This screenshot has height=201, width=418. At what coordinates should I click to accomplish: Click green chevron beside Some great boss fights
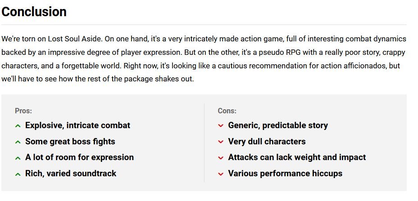[x=18, y=142]
